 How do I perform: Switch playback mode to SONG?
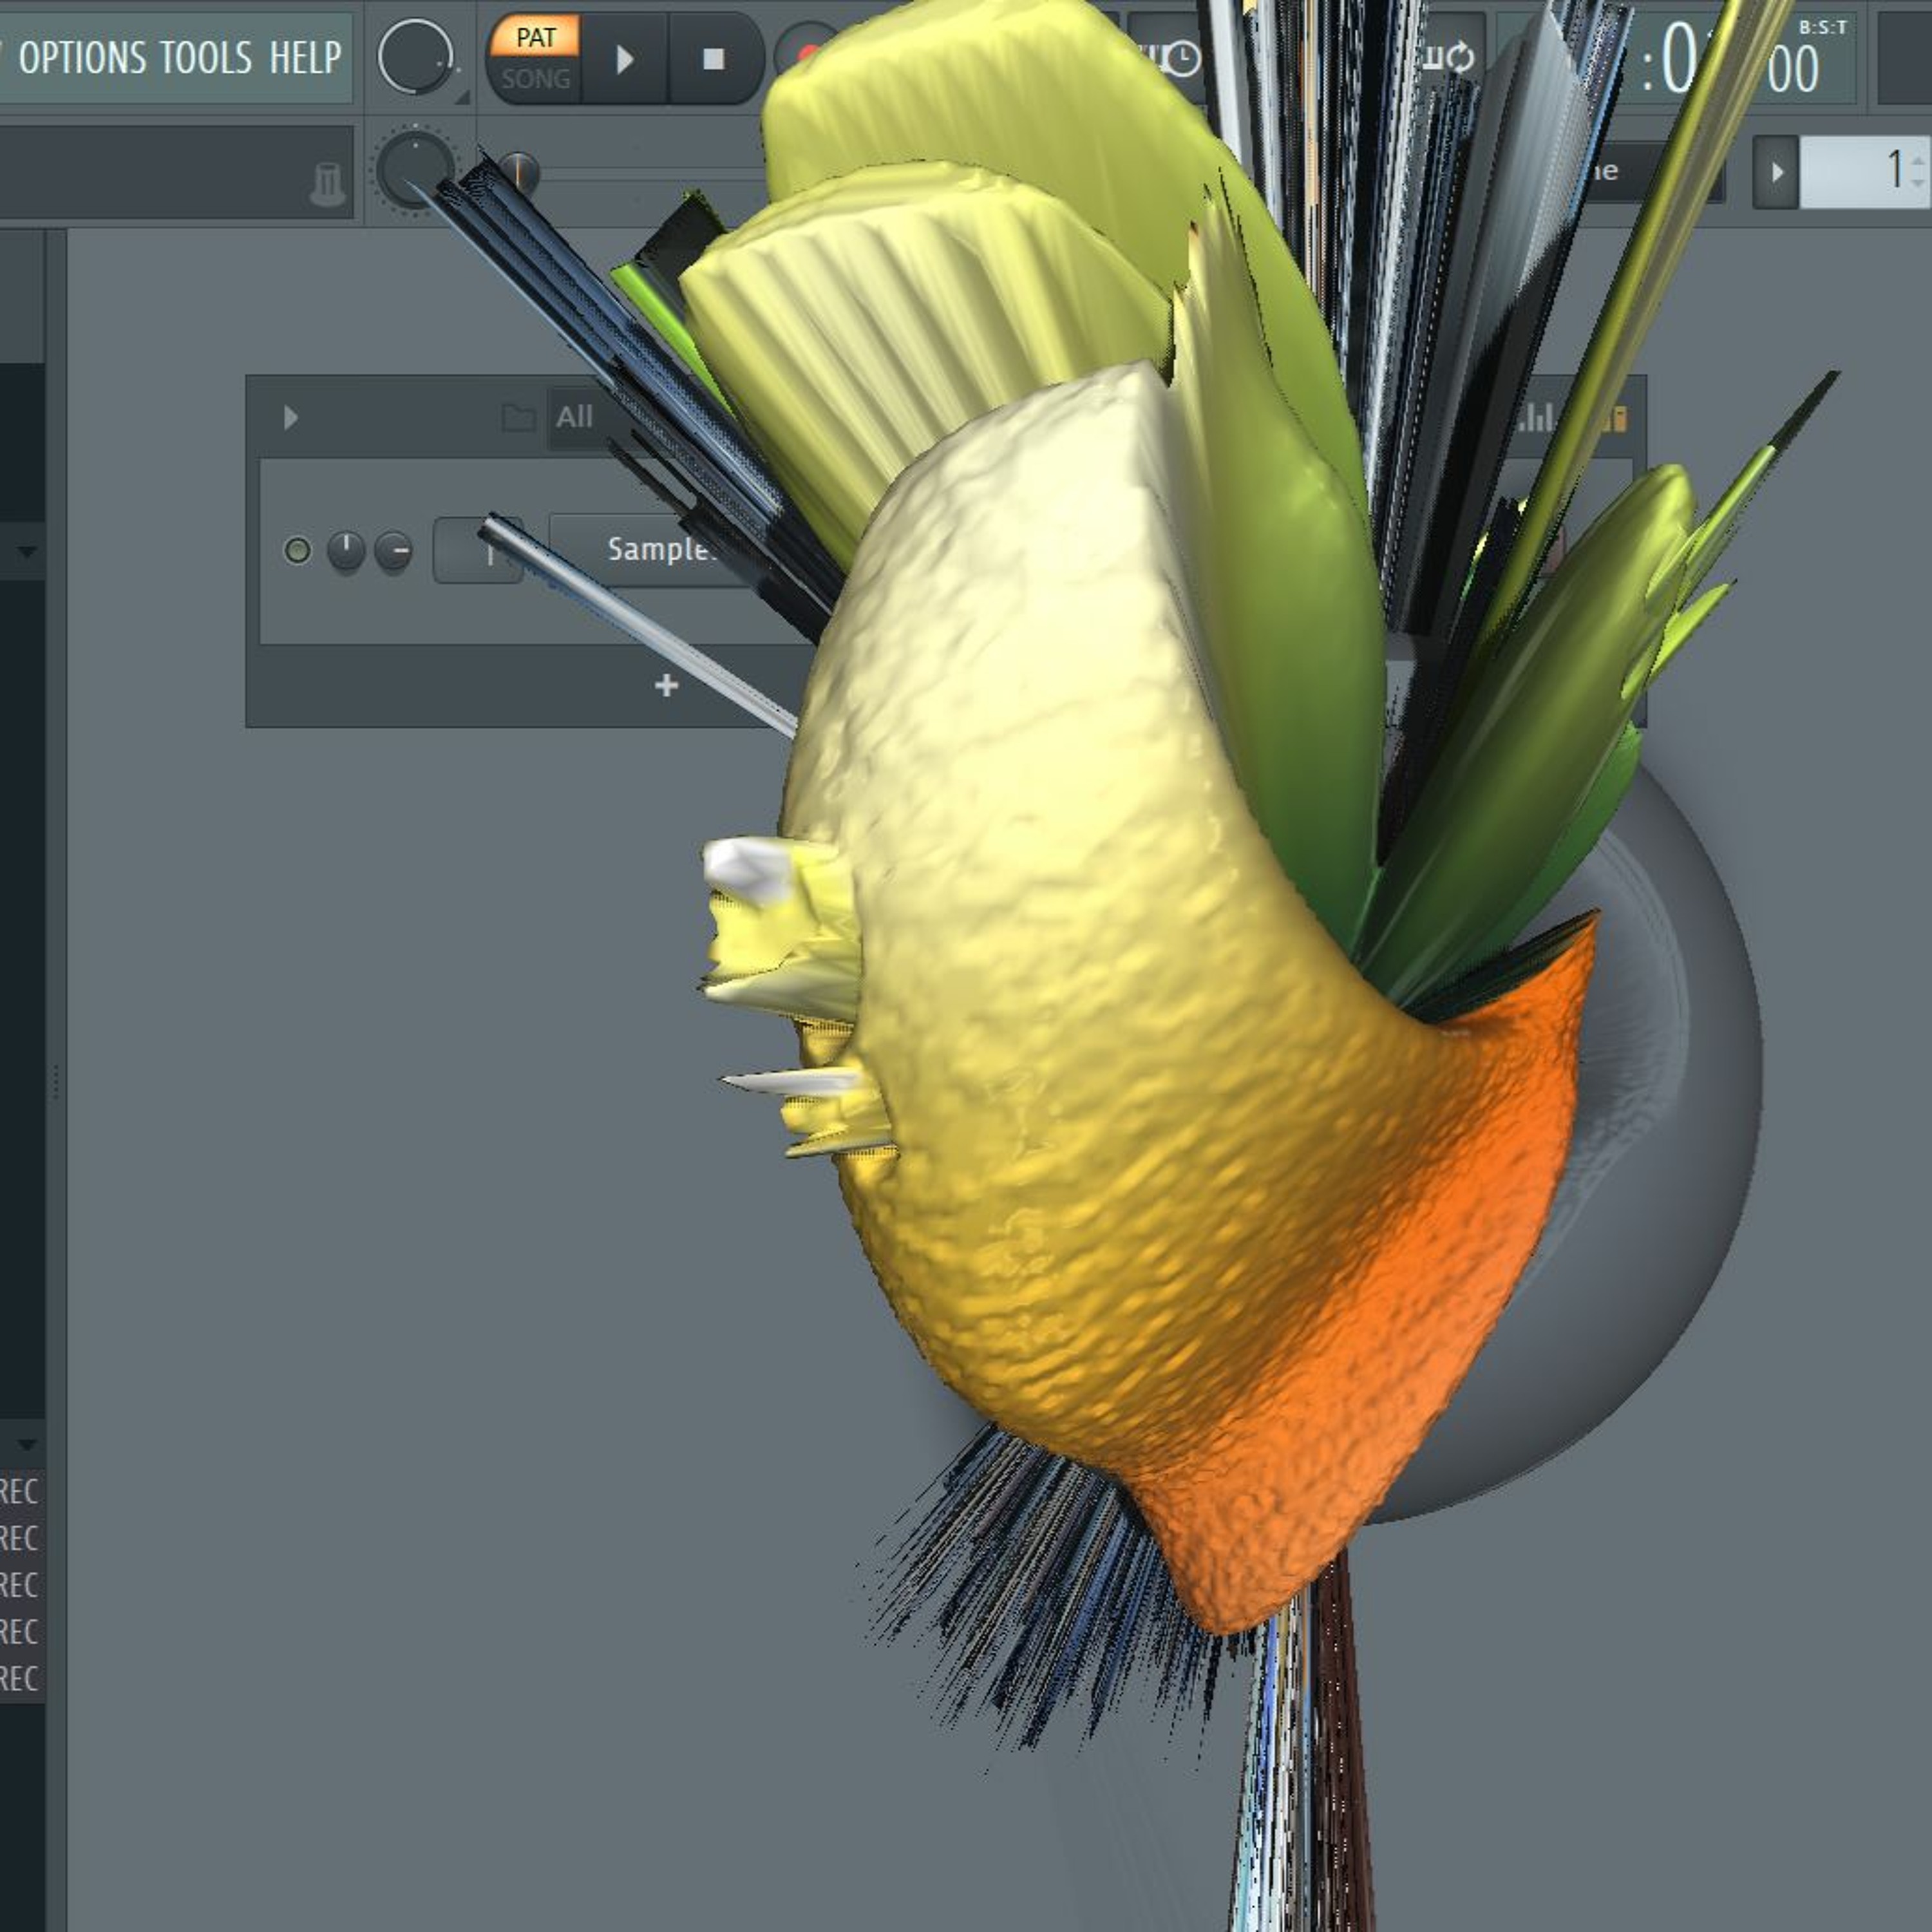pos(535,79)
